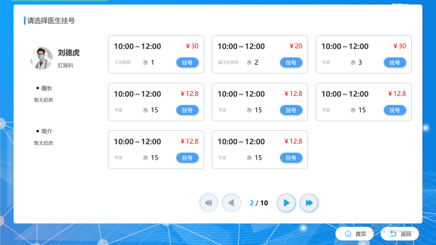The image size is (436, 245).
Task: Click 挂号 in second row, middle card
Action: (x=291, y=110)
